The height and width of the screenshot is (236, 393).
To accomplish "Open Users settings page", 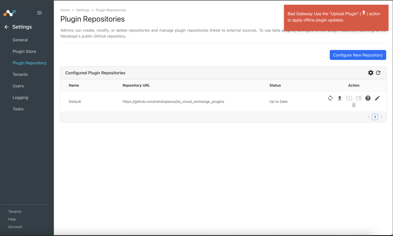I will [x=18, y=86].
